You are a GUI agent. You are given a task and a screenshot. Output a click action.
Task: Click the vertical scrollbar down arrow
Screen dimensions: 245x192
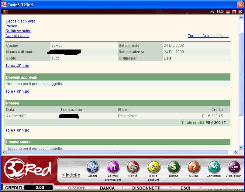[241, 147]
